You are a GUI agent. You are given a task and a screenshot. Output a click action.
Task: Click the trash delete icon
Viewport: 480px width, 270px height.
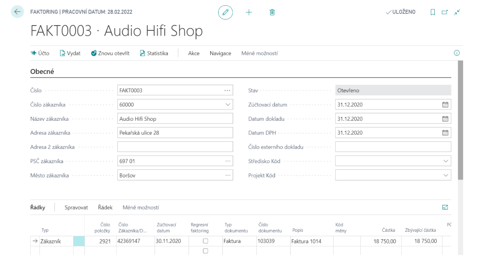(x=272, y=12)
